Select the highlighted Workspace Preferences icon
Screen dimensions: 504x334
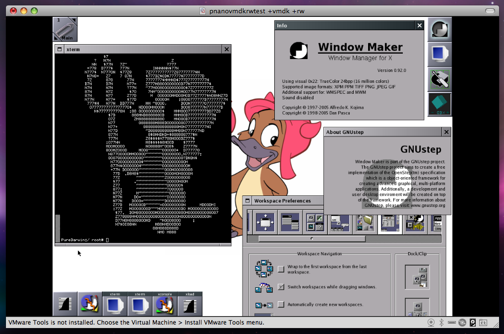(x=389, y=224)
